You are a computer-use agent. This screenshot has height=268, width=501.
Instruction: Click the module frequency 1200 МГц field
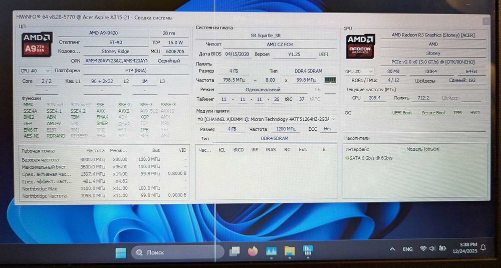click(286, 129)
